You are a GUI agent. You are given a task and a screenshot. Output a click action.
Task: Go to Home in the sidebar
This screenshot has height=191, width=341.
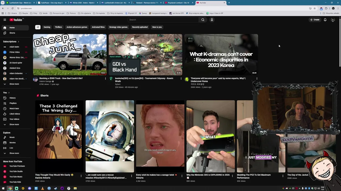pos(15,28)
